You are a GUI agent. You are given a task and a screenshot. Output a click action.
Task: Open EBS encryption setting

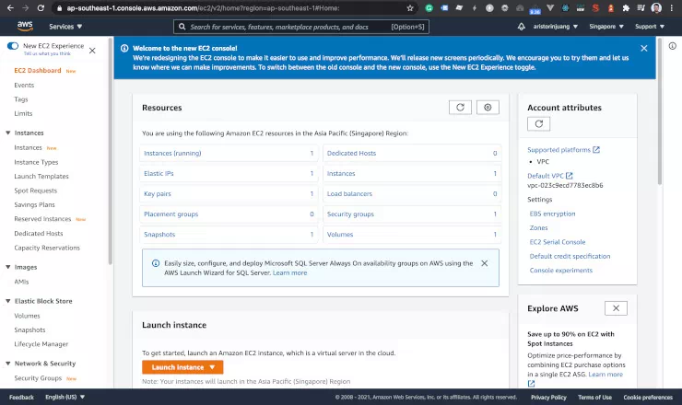click(x=552, y=214)
